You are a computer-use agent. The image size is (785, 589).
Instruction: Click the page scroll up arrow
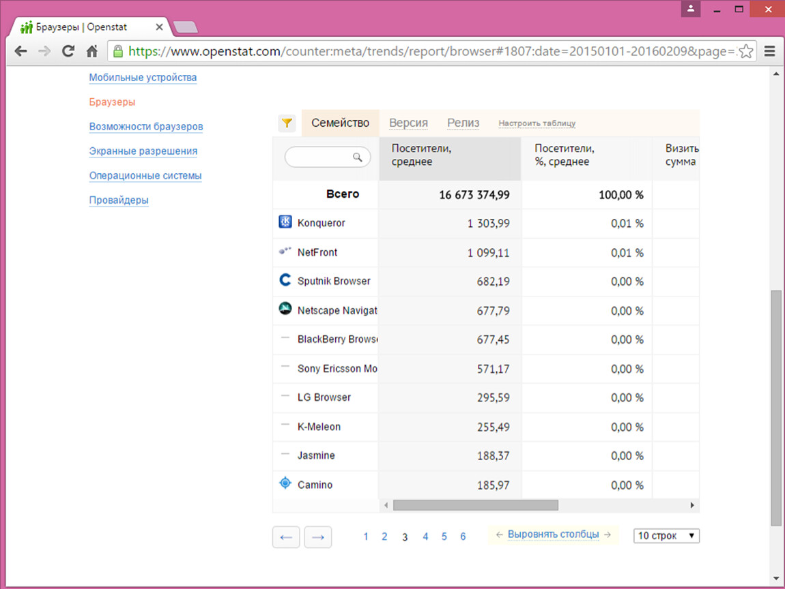(776, 74)
